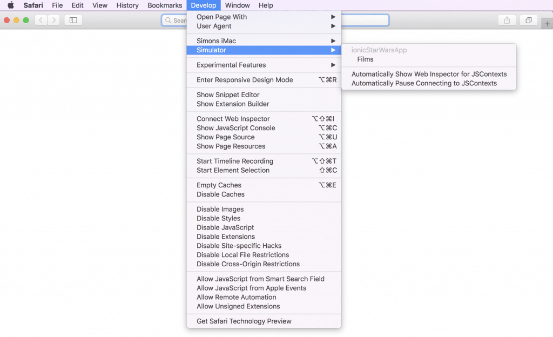Choose Show JavaScript Console
553x337 pixels.
pos(264,127)
